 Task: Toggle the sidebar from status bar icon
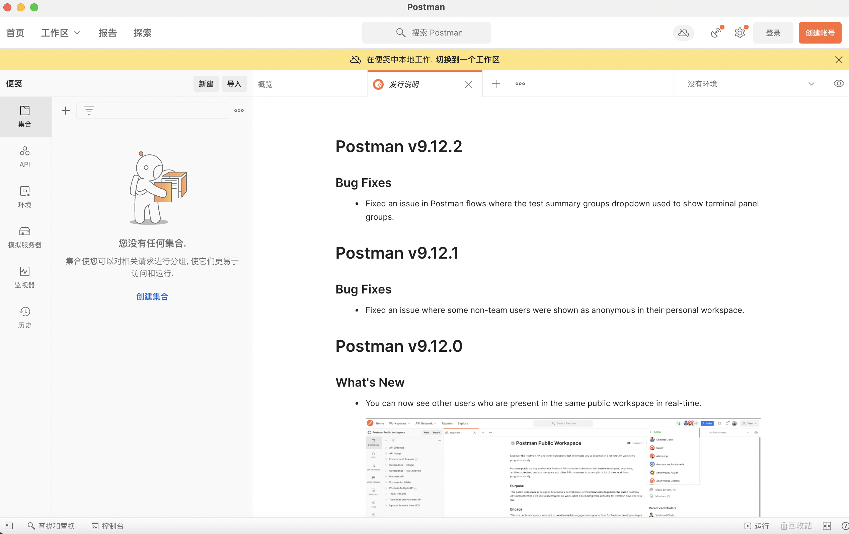pos(9,526)
